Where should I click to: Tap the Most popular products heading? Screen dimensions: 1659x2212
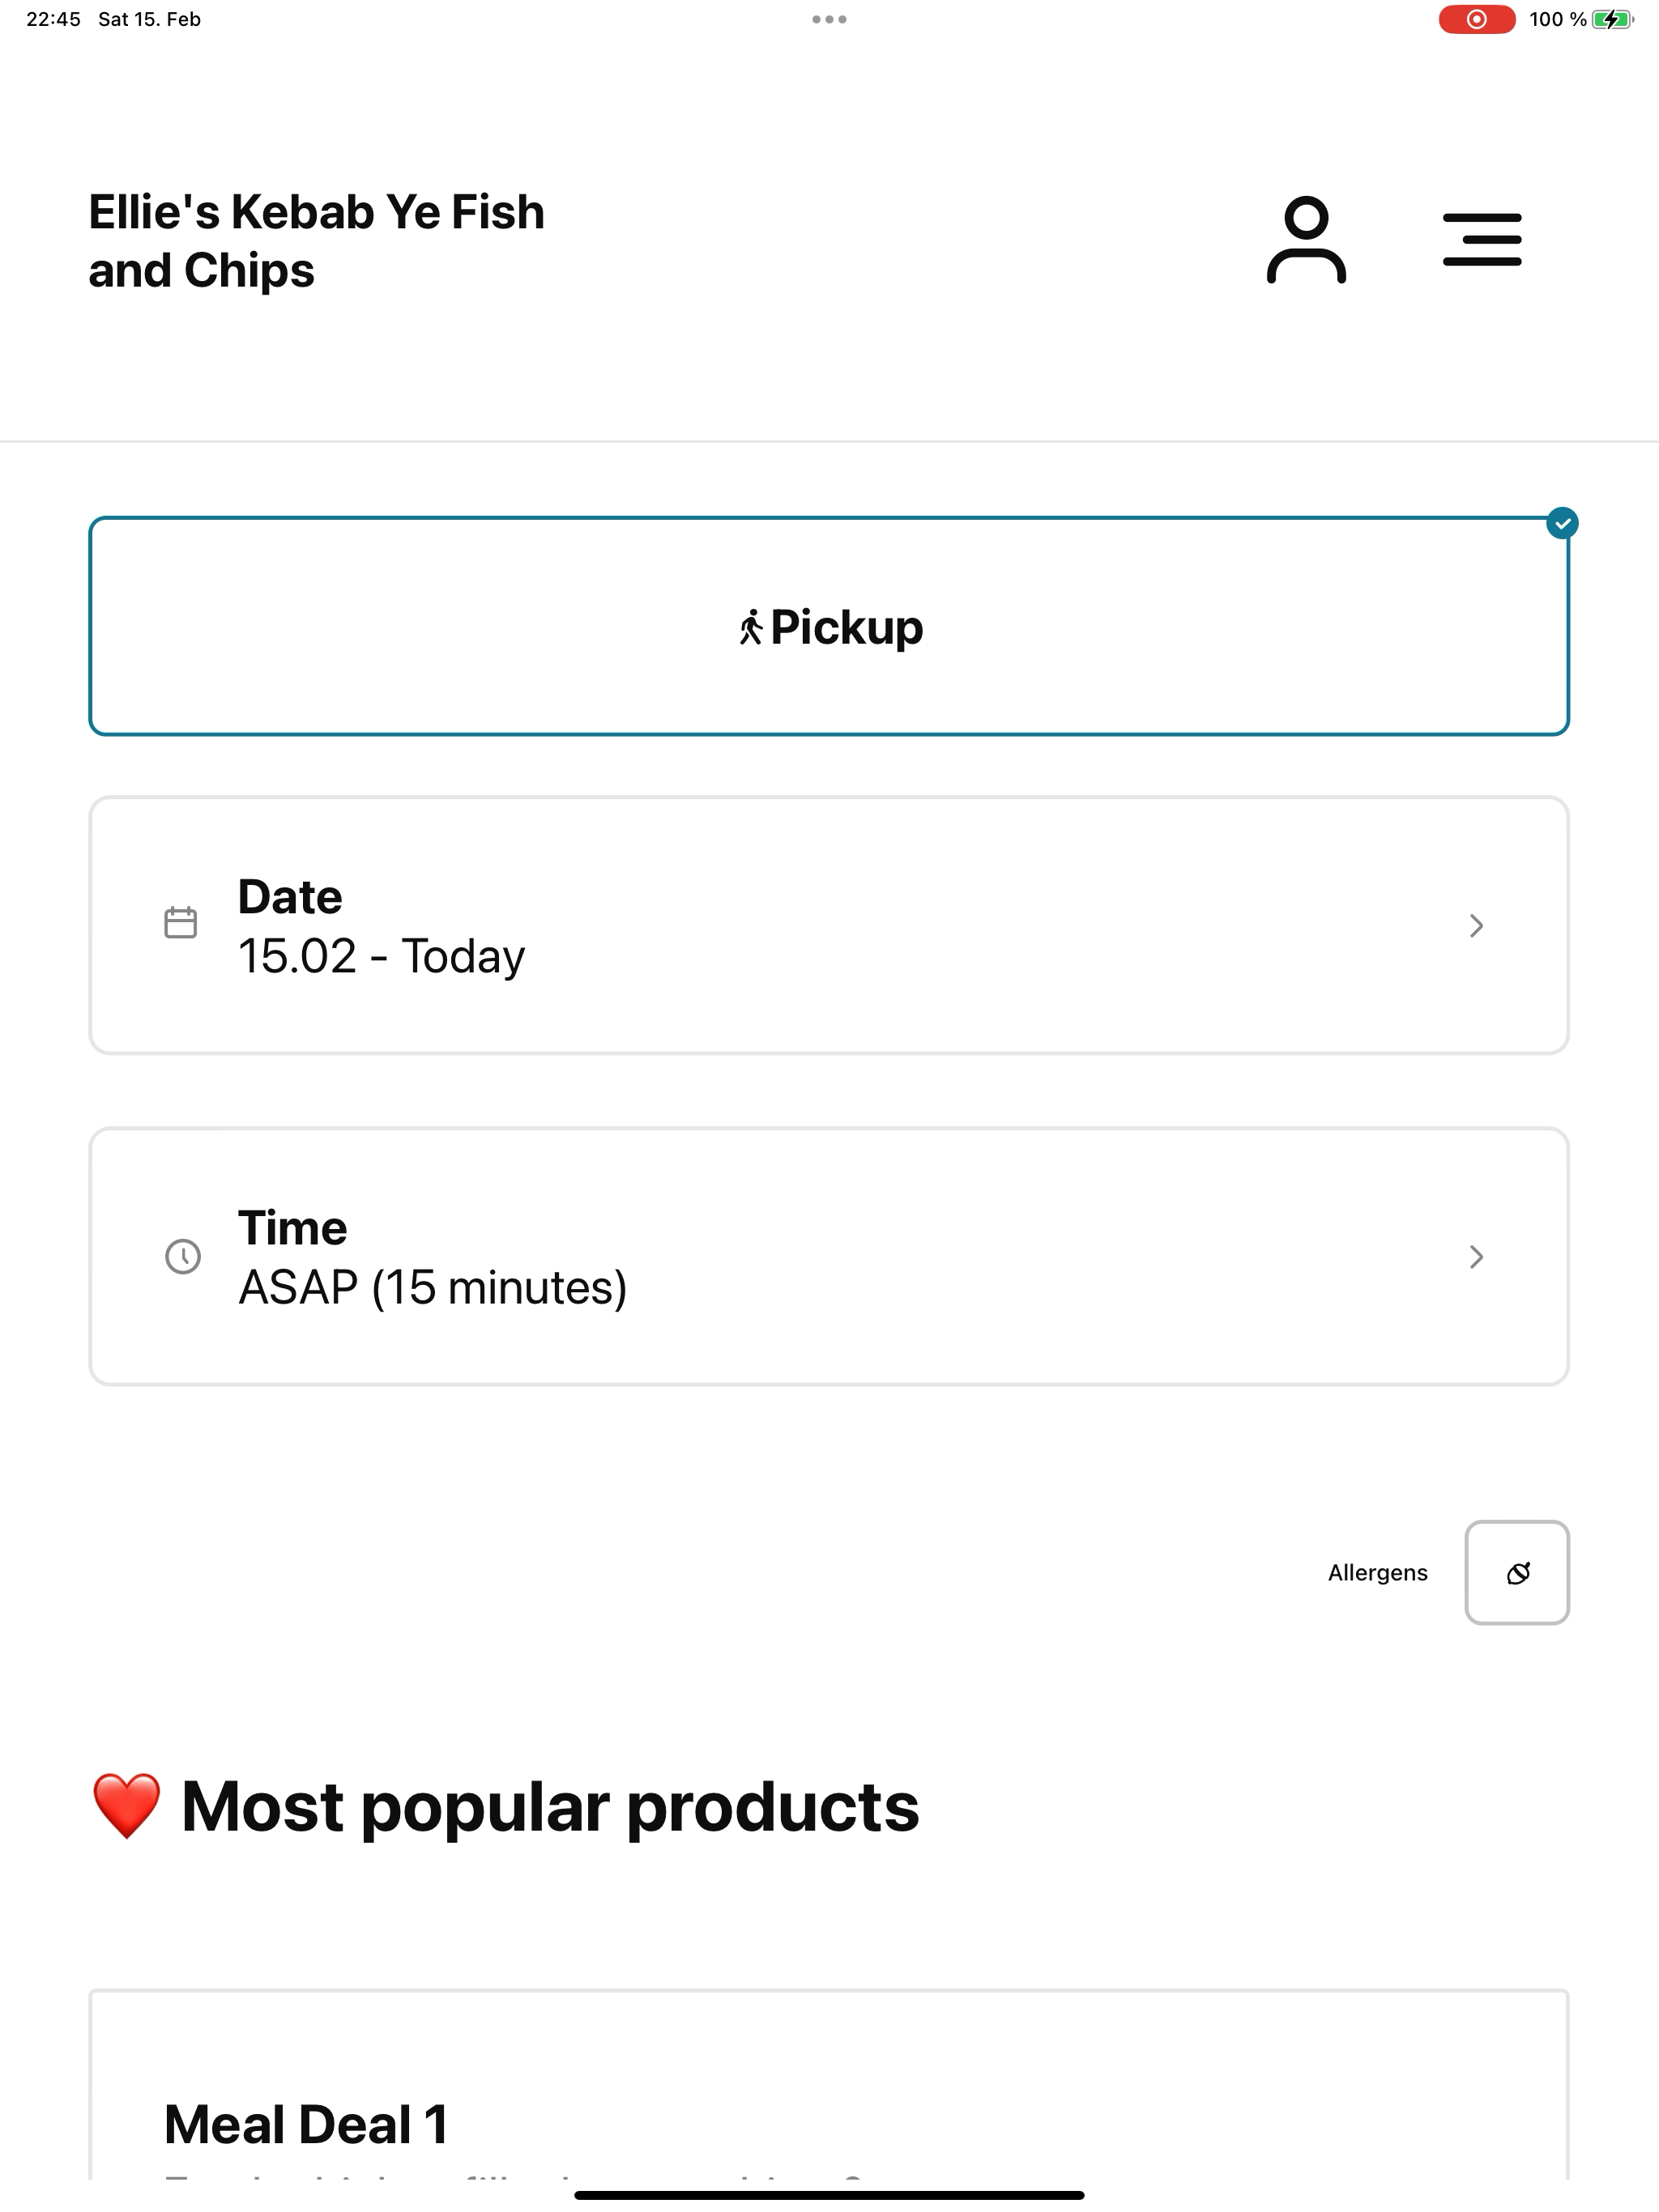(x=549, y=1806)
